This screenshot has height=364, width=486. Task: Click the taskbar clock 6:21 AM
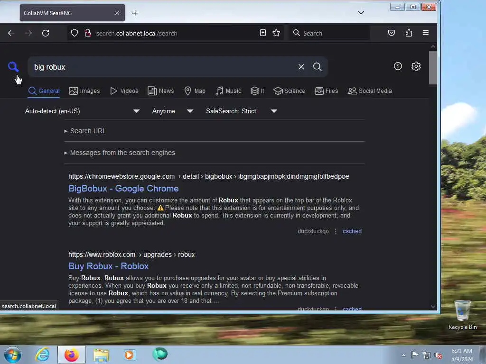461,351
